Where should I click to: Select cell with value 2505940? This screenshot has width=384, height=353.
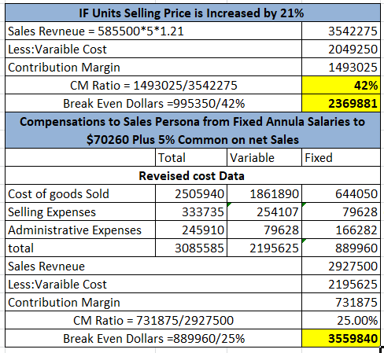point(191,193)
